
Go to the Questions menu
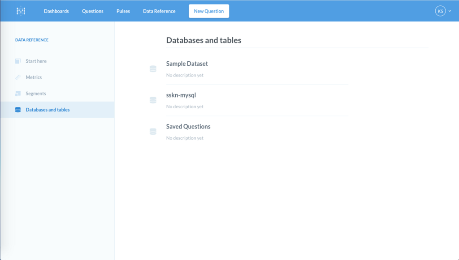[92, 11]
